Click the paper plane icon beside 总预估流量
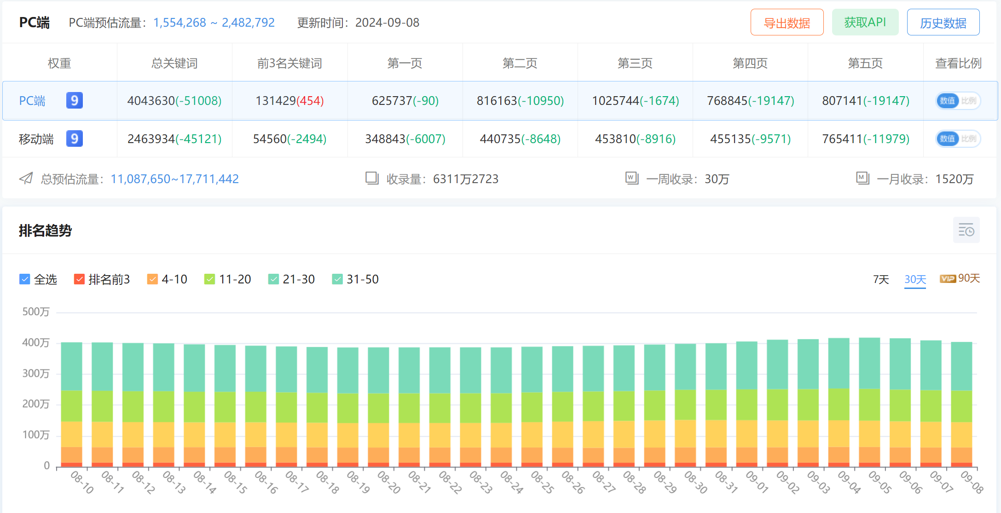This screenshot has height=513, width=1001. [x=26, y=179]
